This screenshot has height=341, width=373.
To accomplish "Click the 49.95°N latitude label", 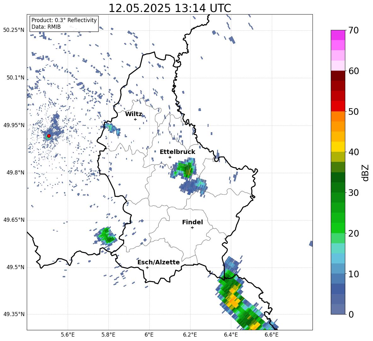I will 14,125.
